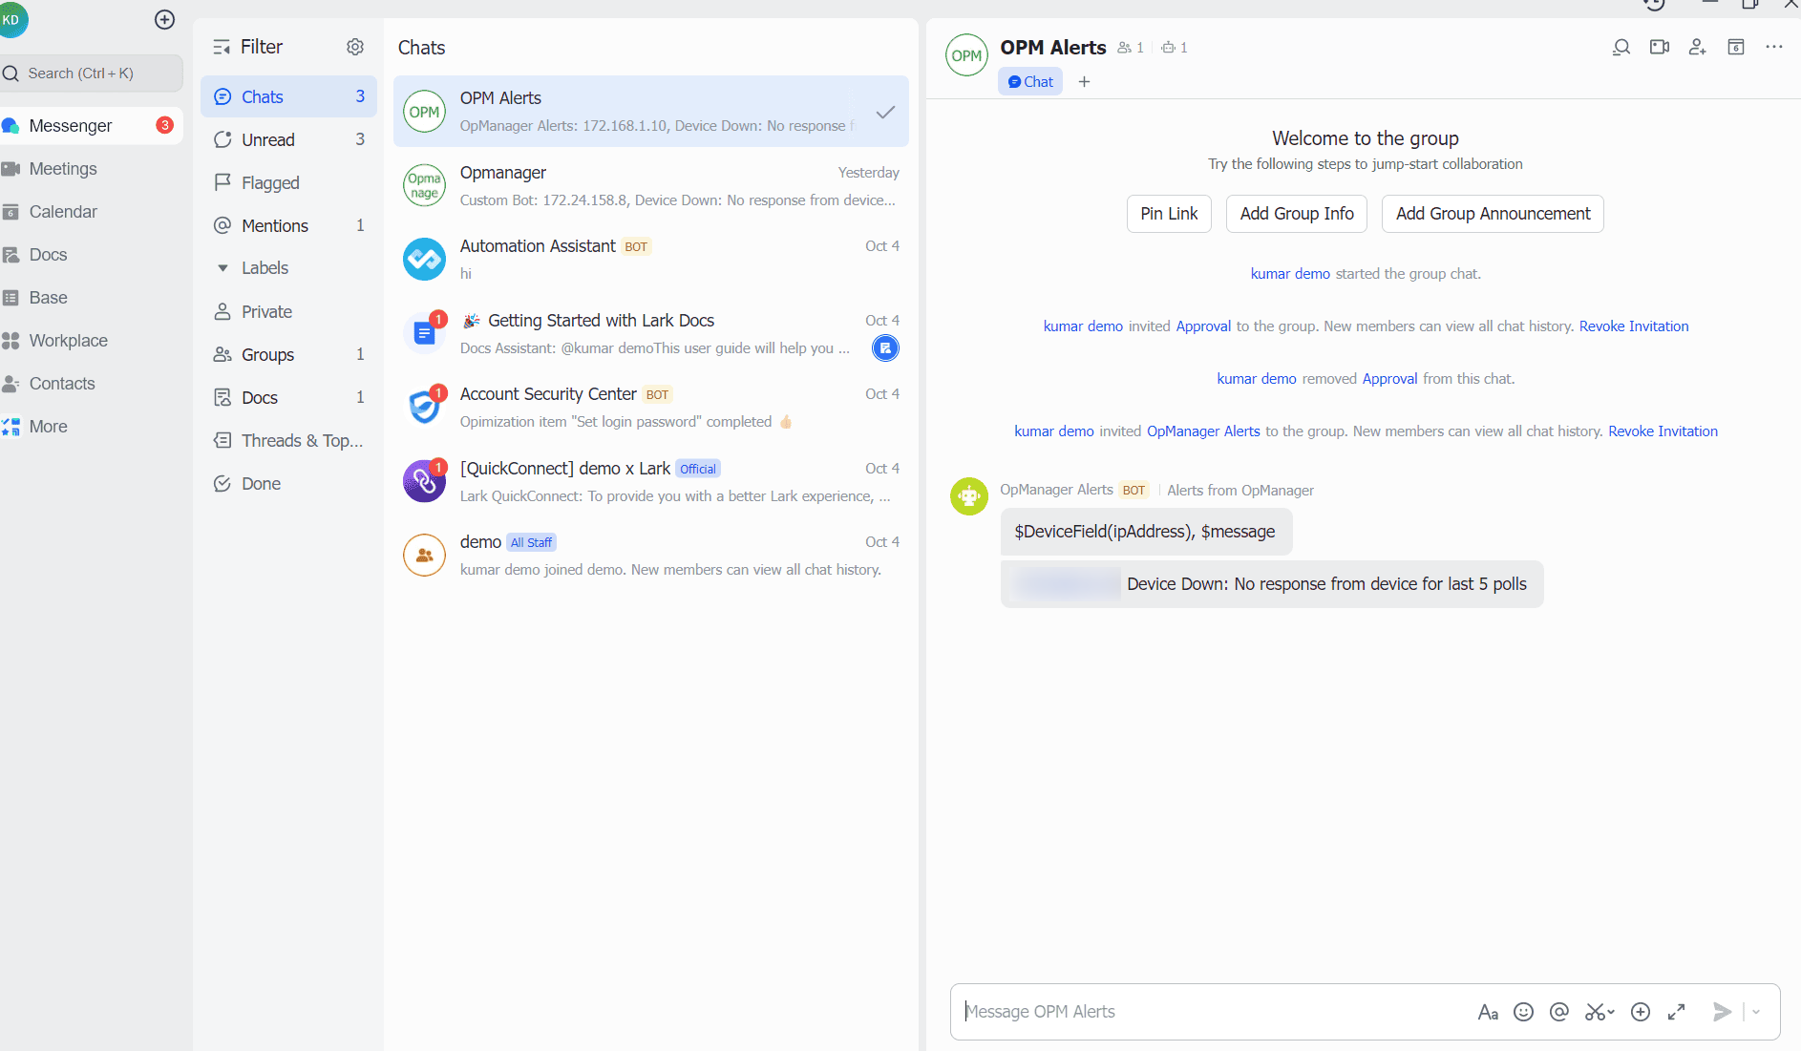Start a video call from the chat header
Screen dimensions: 1801x1051
click(x=1659, y=46)
